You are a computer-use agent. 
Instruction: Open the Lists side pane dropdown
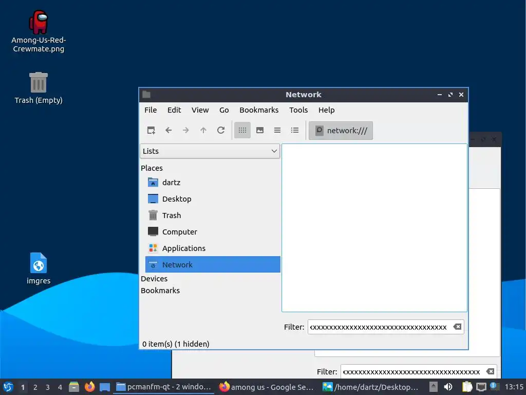[210, 151]
